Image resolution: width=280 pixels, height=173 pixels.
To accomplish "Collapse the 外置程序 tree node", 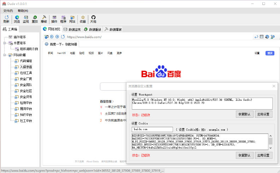I will click(5, 43).
